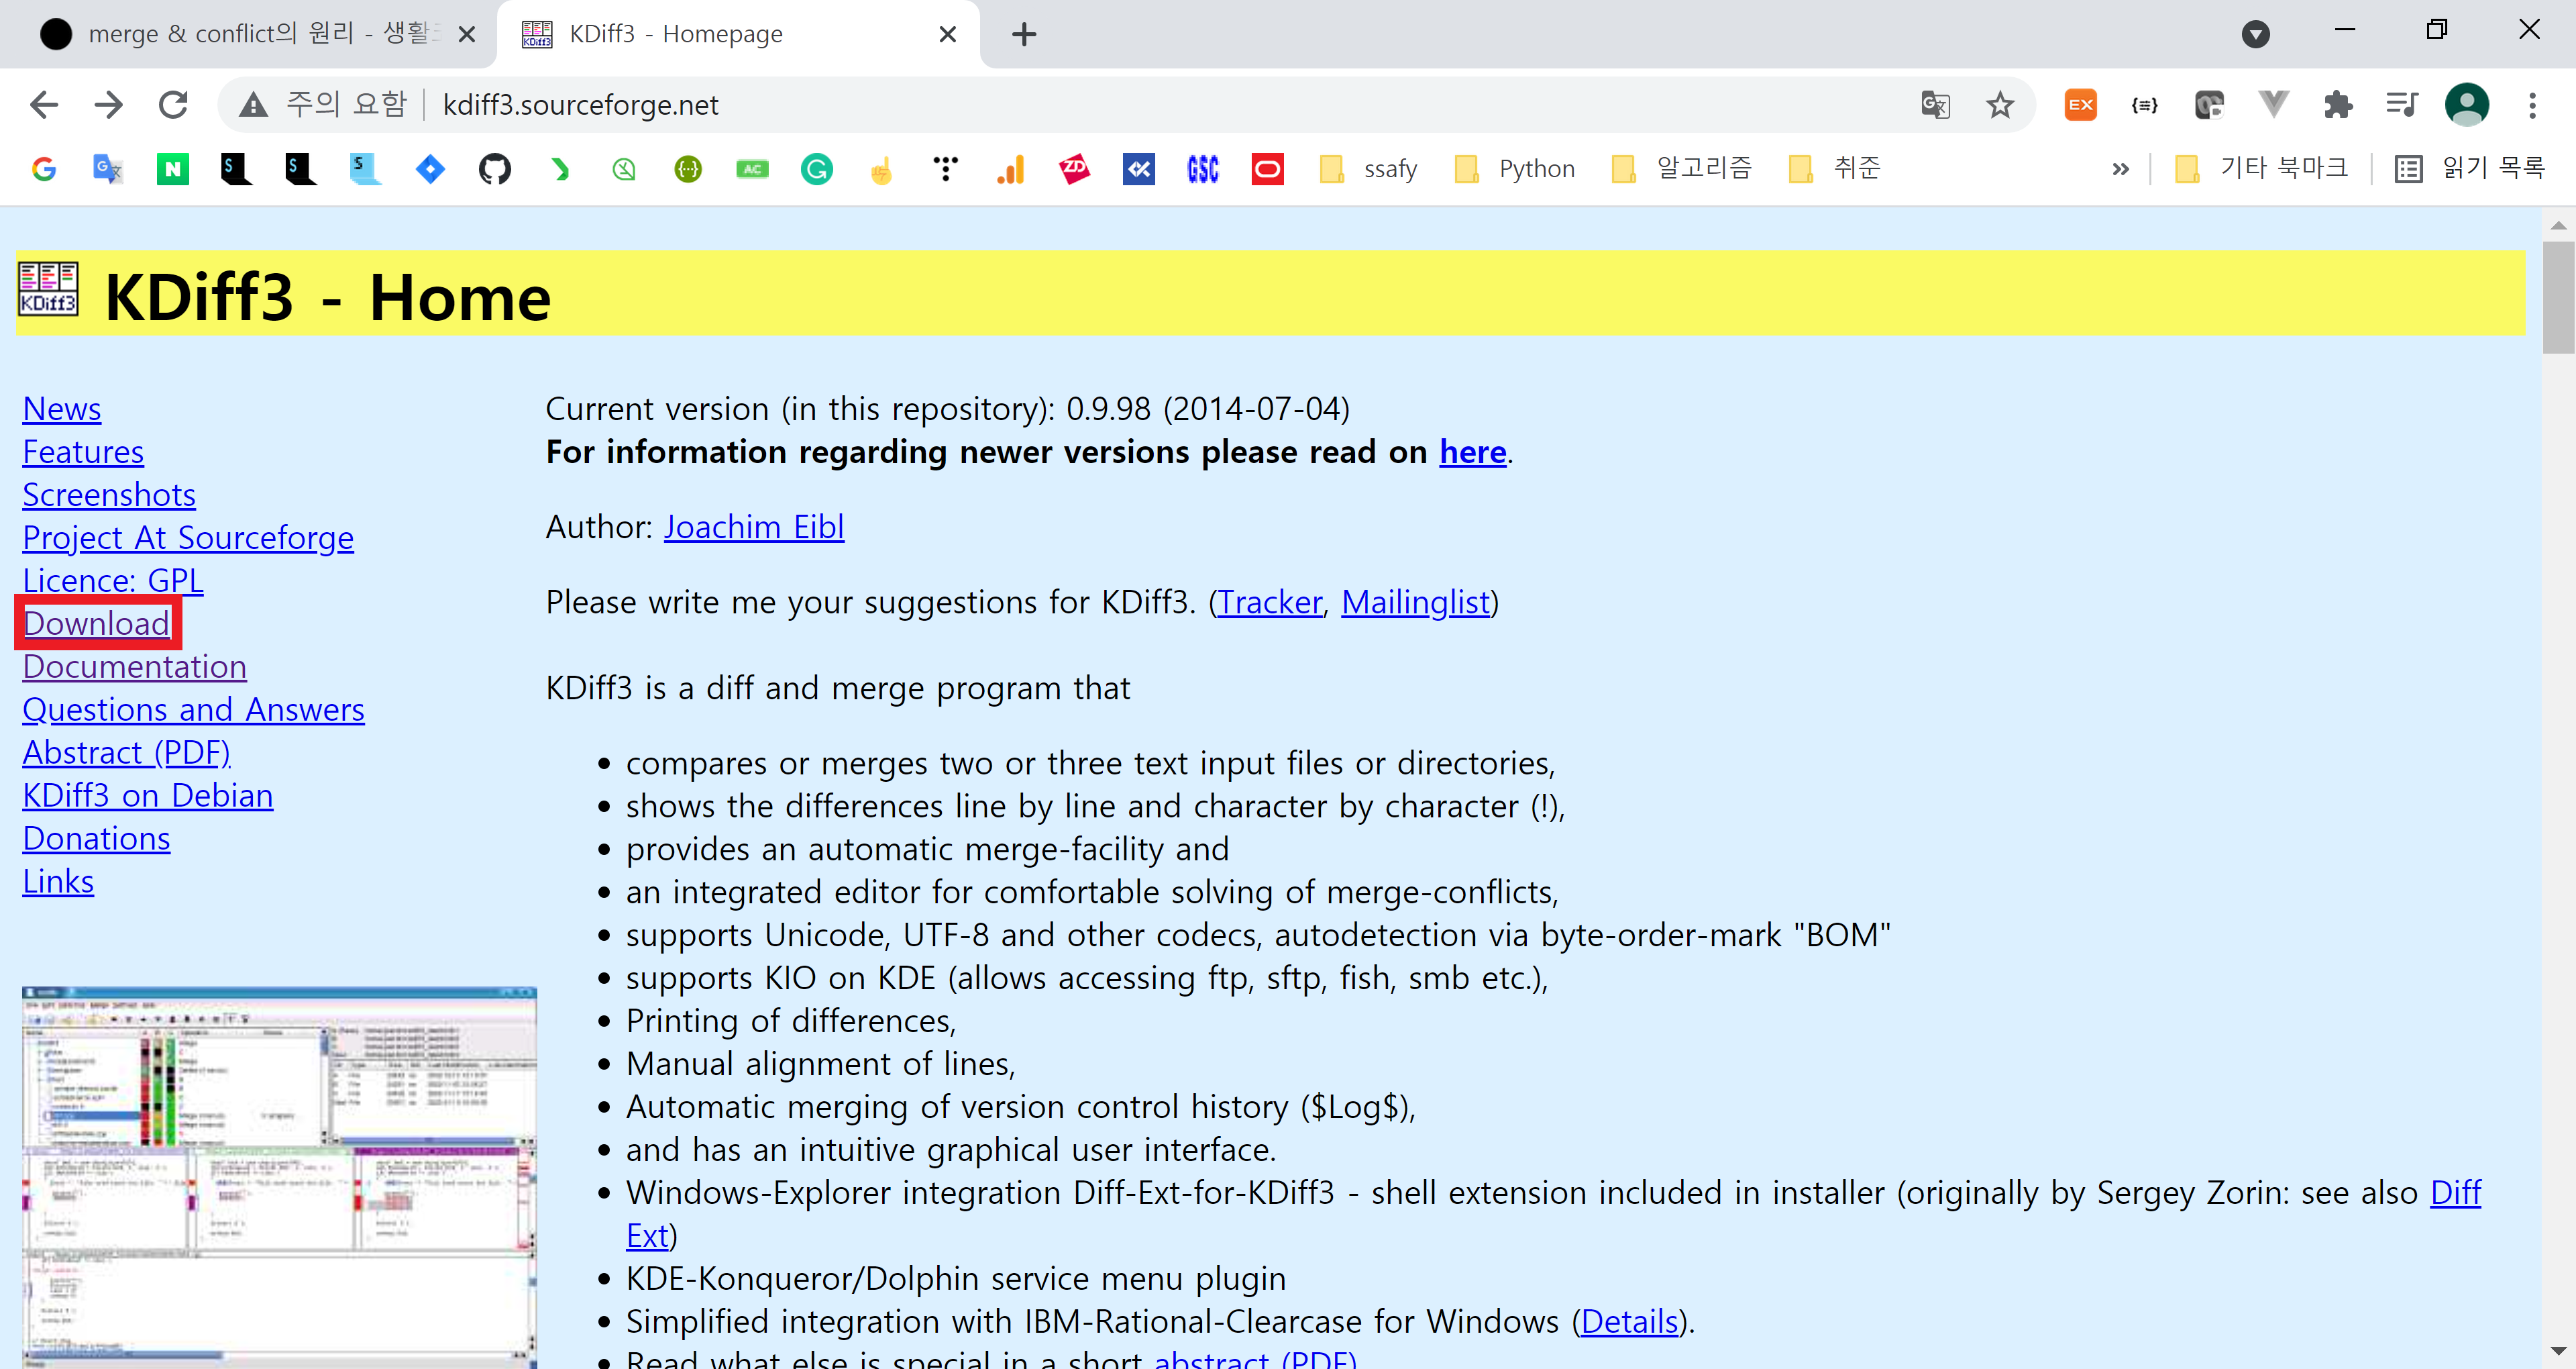Image resolution: width=2576 pixels, height=1369 pixels.
Task: Open the Chrome three-dot menu
Action: (2532, 105)
